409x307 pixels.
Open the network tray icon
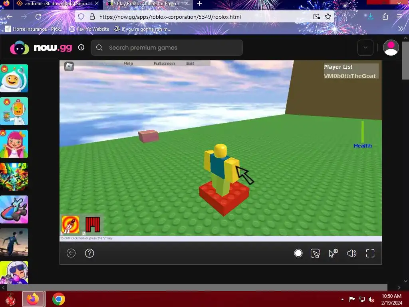coord(361,299)
